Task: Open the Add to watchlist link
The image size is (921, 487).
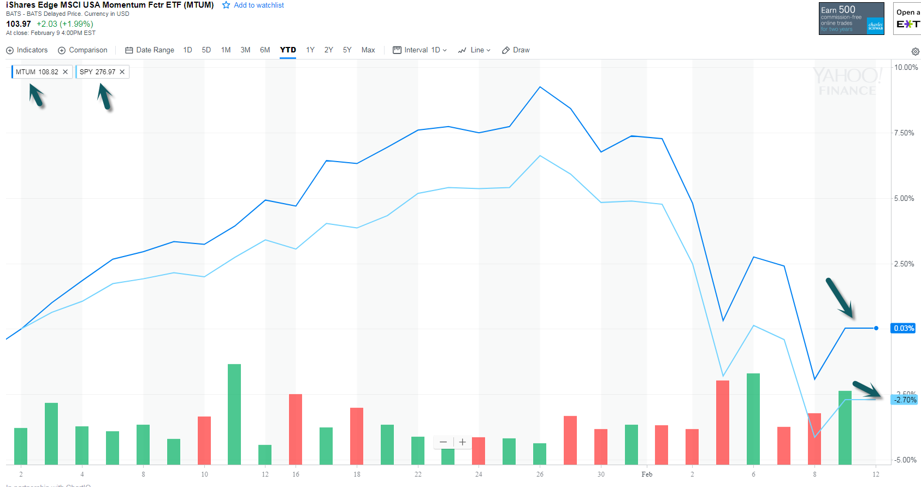Action: tap(259, 5)
